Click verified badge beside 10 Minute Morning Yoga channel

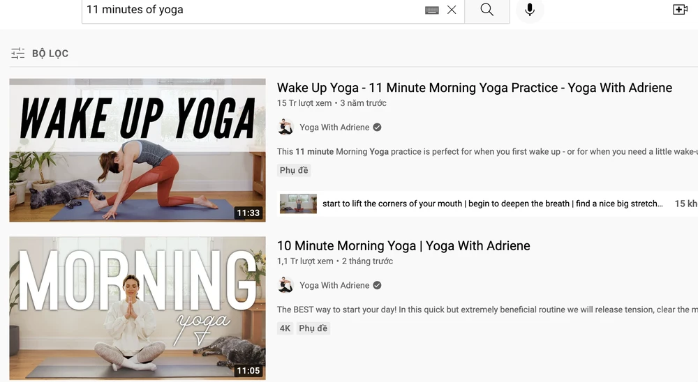(377, 285)
